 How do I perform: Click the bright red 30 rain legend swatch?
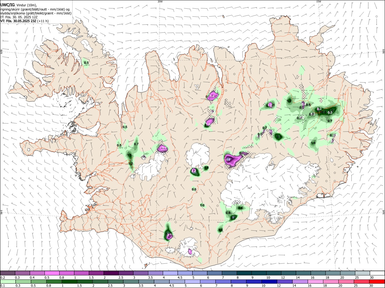coord(377,281)
